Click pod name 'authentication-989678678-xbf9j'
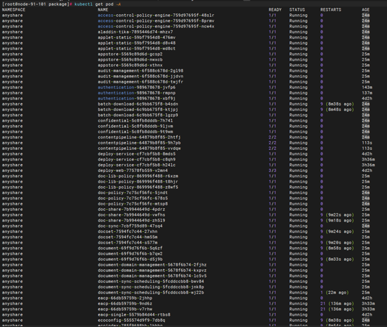387x327 pixels. [x=136, y=98]
